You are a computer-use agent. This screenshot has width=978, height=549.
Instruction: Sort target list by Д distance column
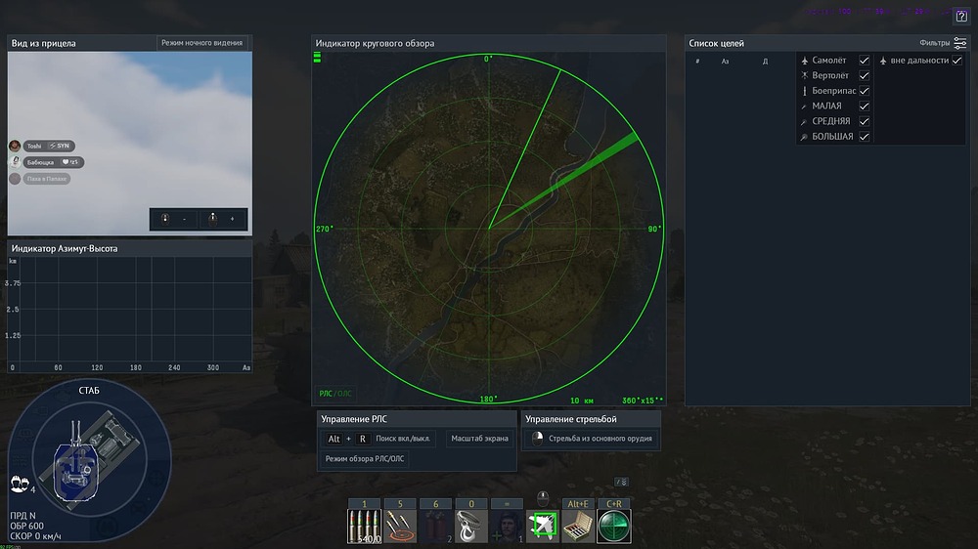click(766, 62)
